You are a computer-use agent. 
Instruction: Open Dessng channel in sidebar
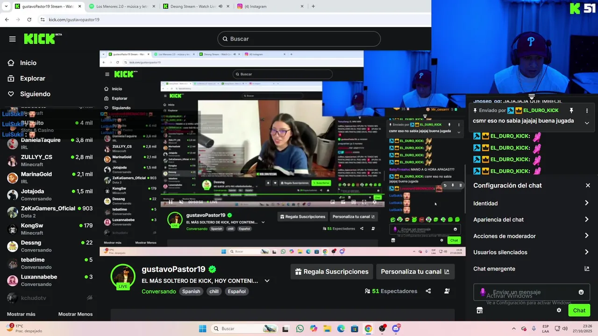50,246
